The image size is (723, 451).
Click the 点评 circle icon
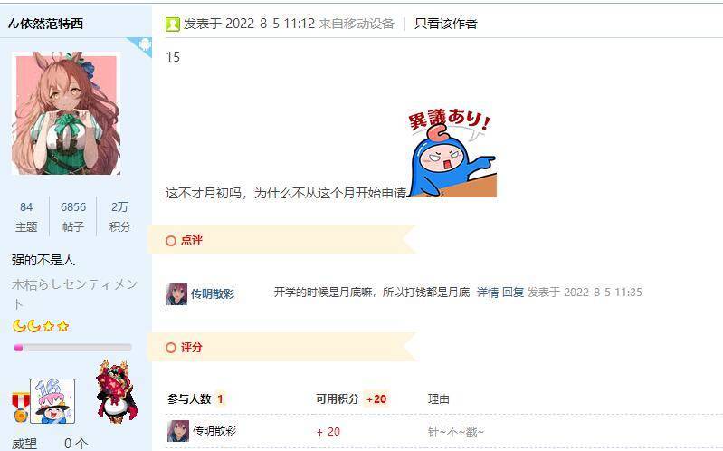[x=171, y=241]
